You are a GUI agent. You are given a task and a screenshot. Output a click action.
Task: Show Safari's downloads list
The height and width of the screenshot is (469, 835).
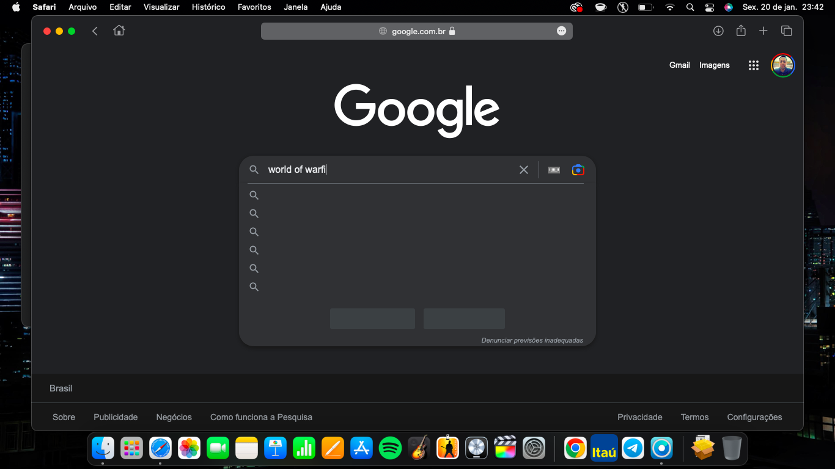(x=718, y=31)
